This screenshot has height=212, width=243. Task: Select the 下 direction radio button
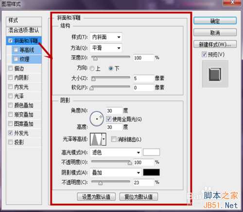[x=111, y=68]
